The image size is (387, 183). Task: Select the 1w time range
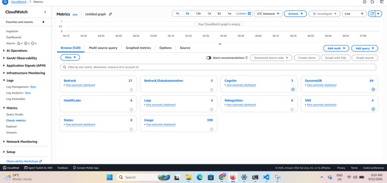tap(230, 13)
